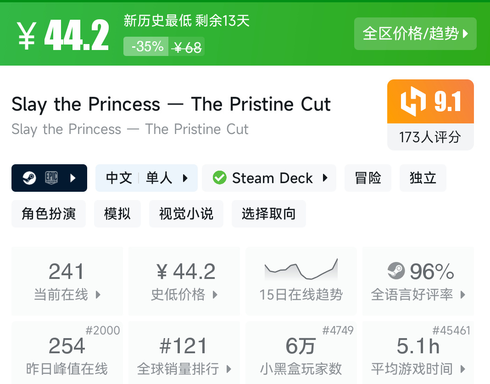
Task: Click the Steam platform icon
Action: coord(29,178)
